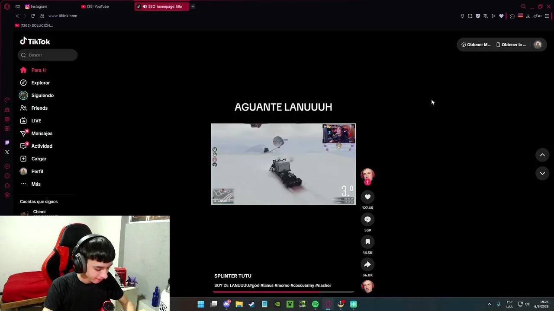Image resolution: width=554 pixels, height=311 pixels.
Task: Open SPLINTER TUTU creator profile
Action: point(232,276)
